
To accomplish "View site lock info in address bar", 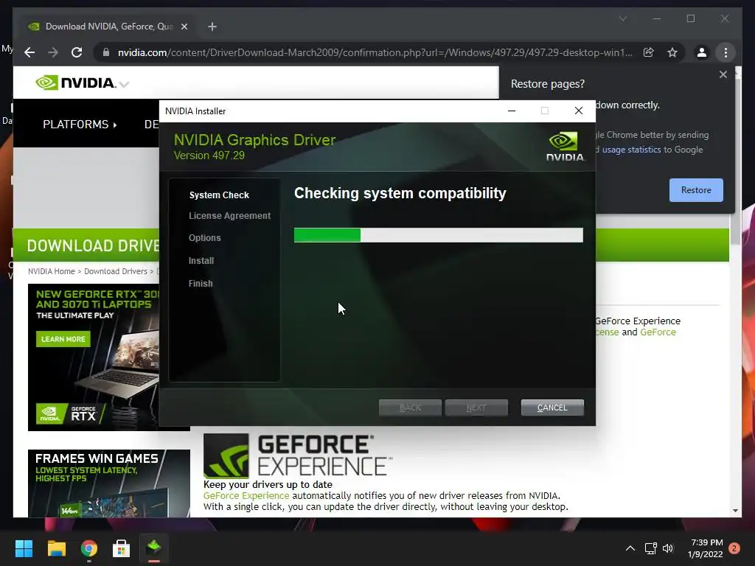I will pos(106,52).
